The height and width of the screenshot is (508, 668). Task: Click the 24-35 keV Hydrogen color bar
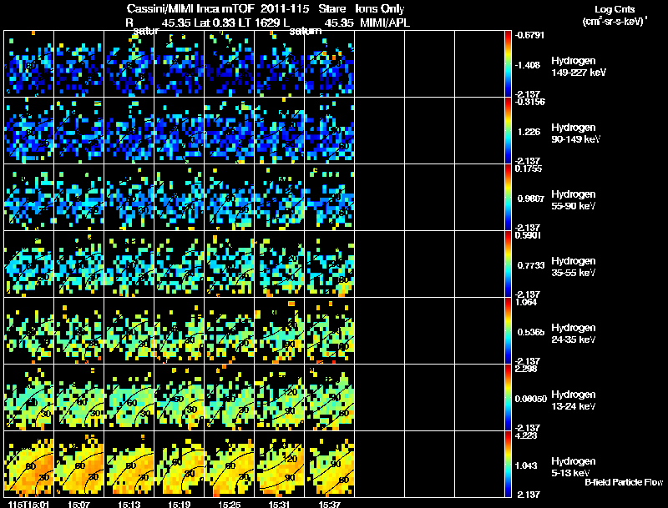click(508, 331)
